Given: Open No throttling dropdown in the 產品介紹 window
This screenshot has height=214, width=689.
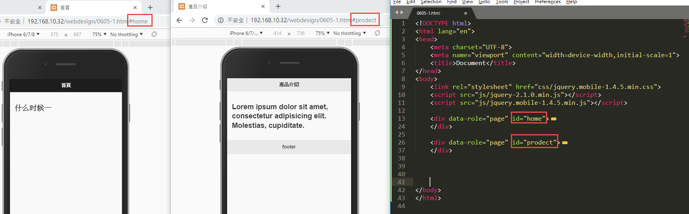Looking at the screenshot, I should point(349,33).
